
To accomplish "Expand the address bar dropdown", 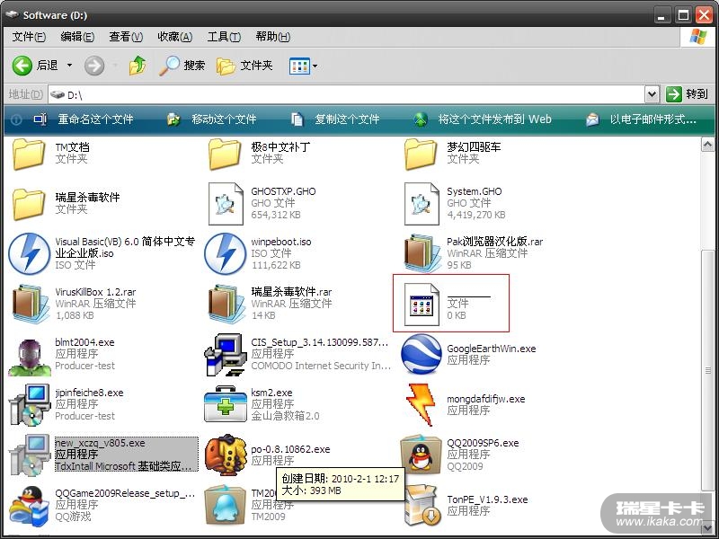I will pyautogui.click(x=652, y=95).
